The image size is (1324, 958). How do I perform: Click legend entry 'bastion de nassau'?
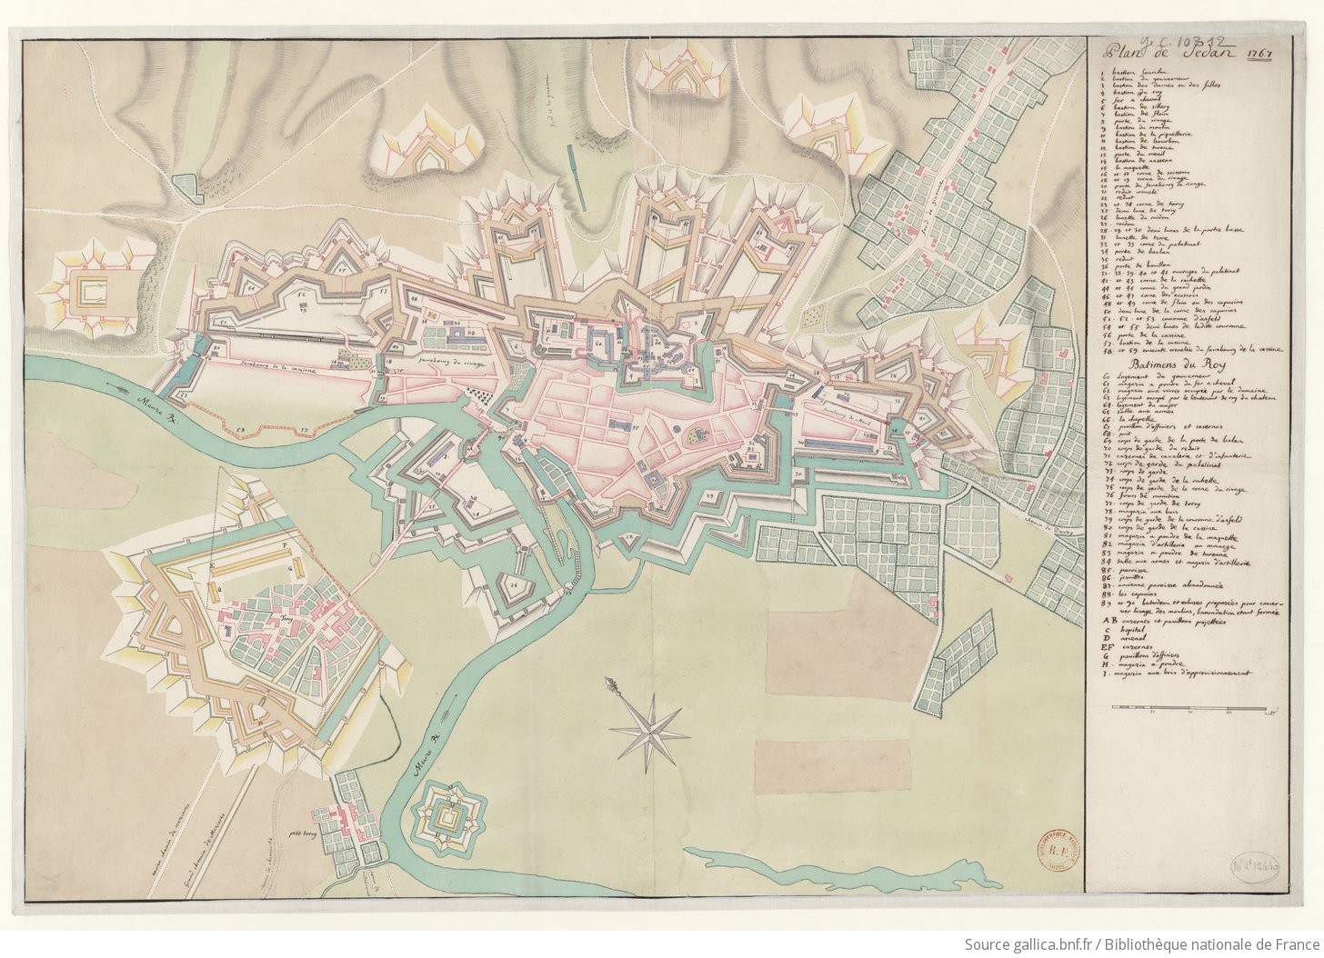(x=1143, y=161)
